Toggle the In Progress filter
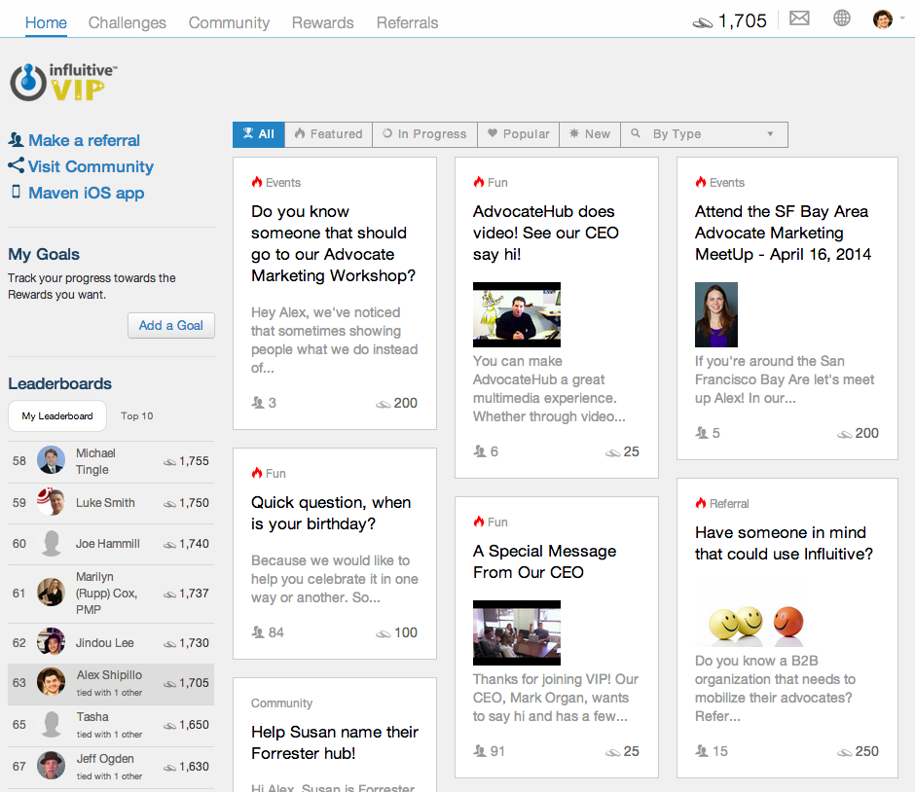Screen dimensions: 915x792 [424, 134]
